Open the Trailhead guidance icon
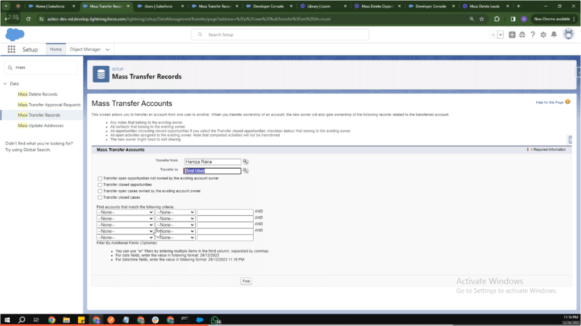Viewport: 581px width, 326px height. [522, 35]
